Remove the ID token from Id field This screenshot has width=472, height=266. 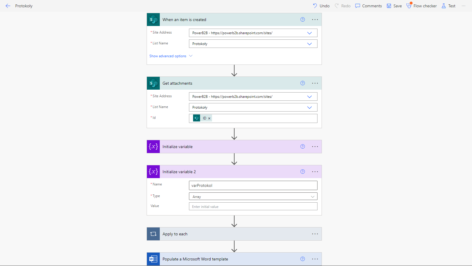[x=209, y=119]
